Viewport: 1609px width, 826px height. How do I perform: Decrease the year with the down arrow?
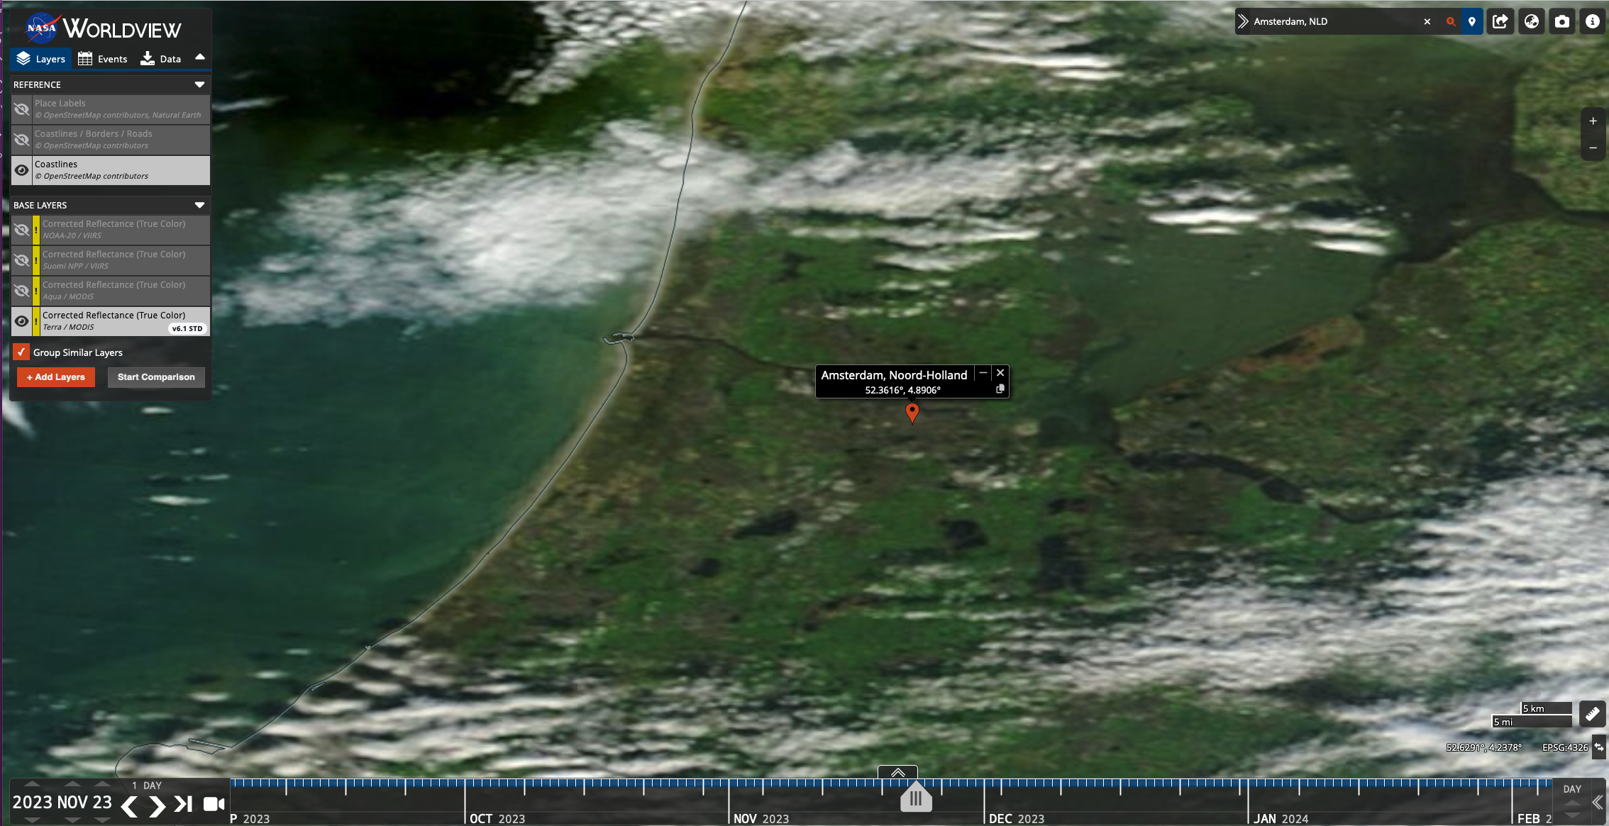[32, 820]
